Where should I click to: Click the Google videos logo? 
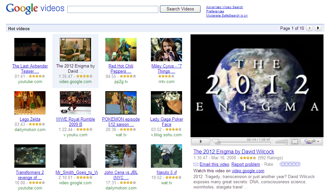coord(35,9)
